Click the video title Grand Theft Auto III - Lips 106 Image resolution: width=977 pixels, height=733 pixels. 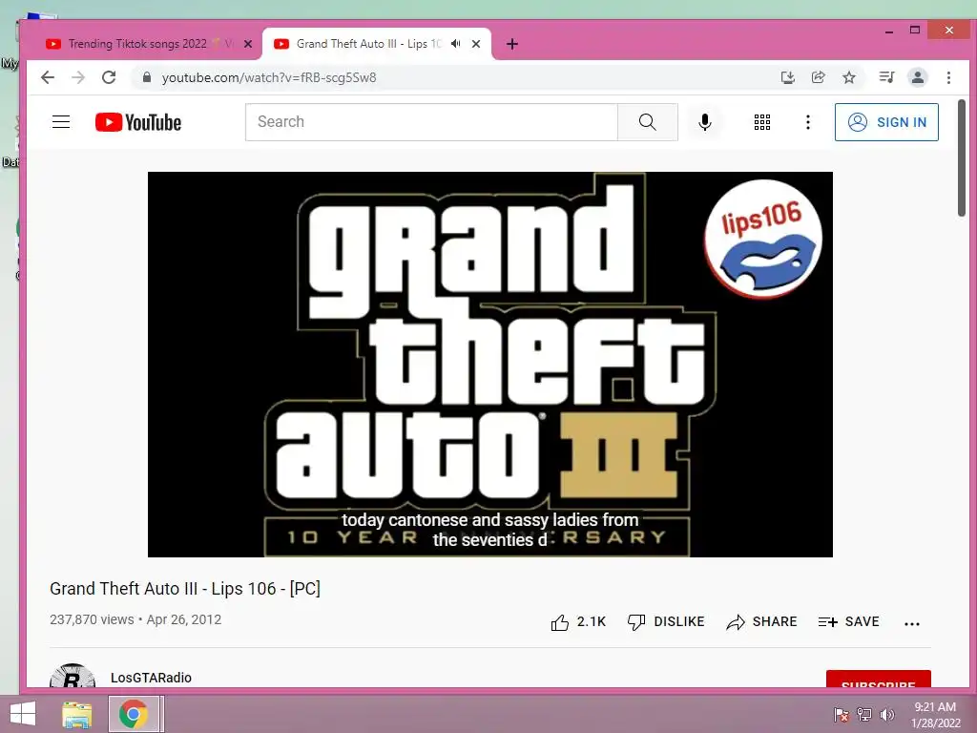185,588
